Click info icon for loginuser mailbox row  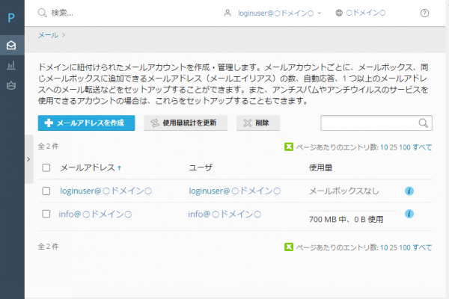(x=409, y=191)
